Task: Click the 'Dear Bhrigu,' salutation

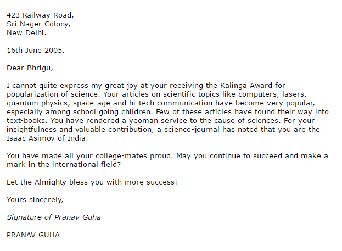Action: click(x=30, y=68)
